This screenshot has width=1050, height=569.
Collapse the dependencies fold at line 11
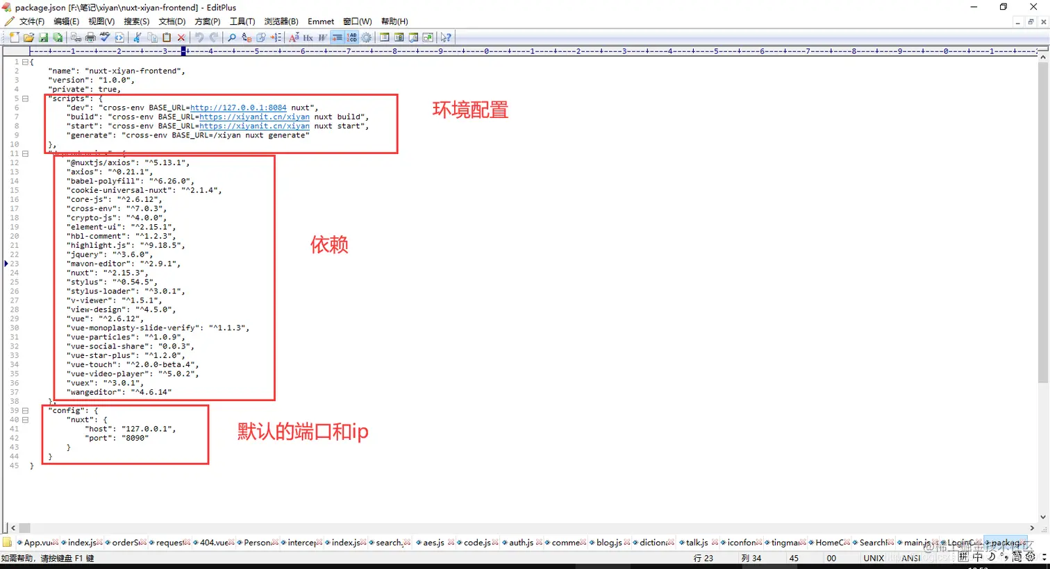coord(25,153)
